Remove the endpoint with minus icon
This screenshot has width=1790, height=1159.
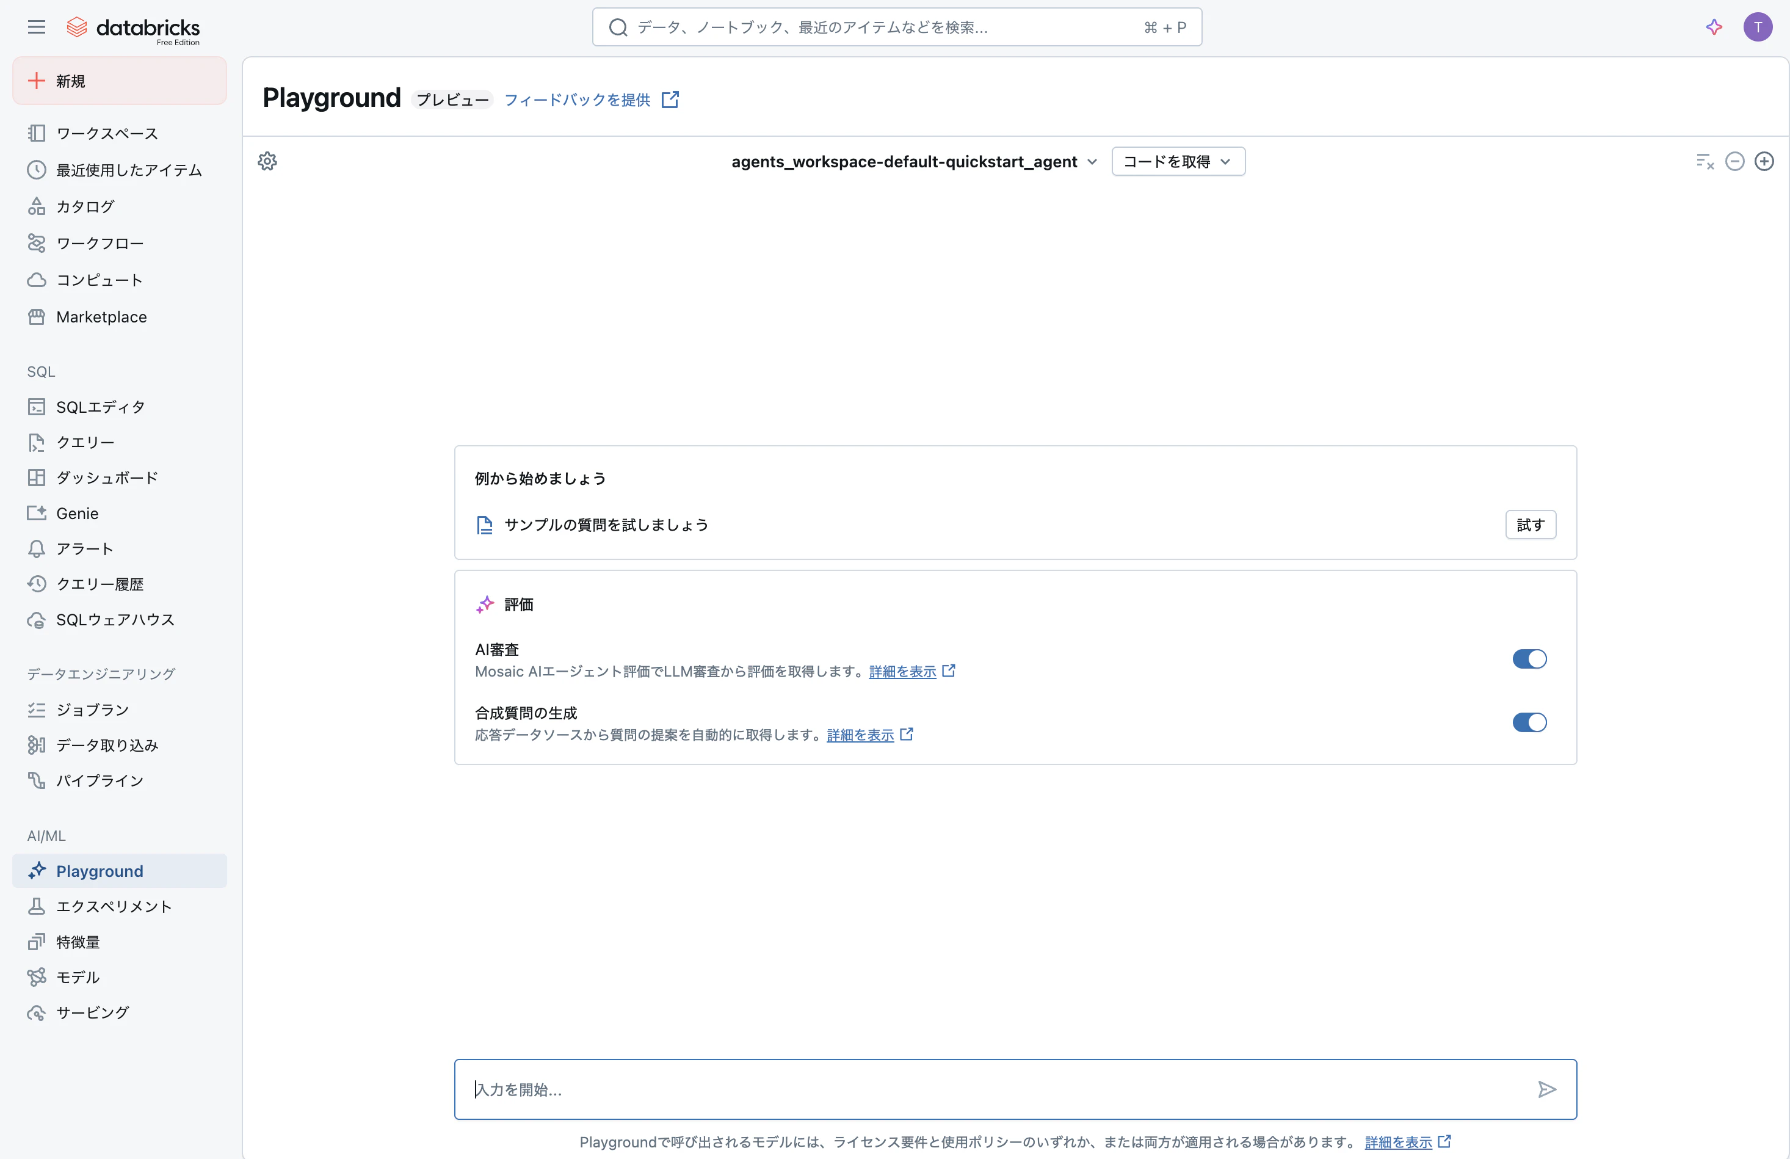[1734, 162]
